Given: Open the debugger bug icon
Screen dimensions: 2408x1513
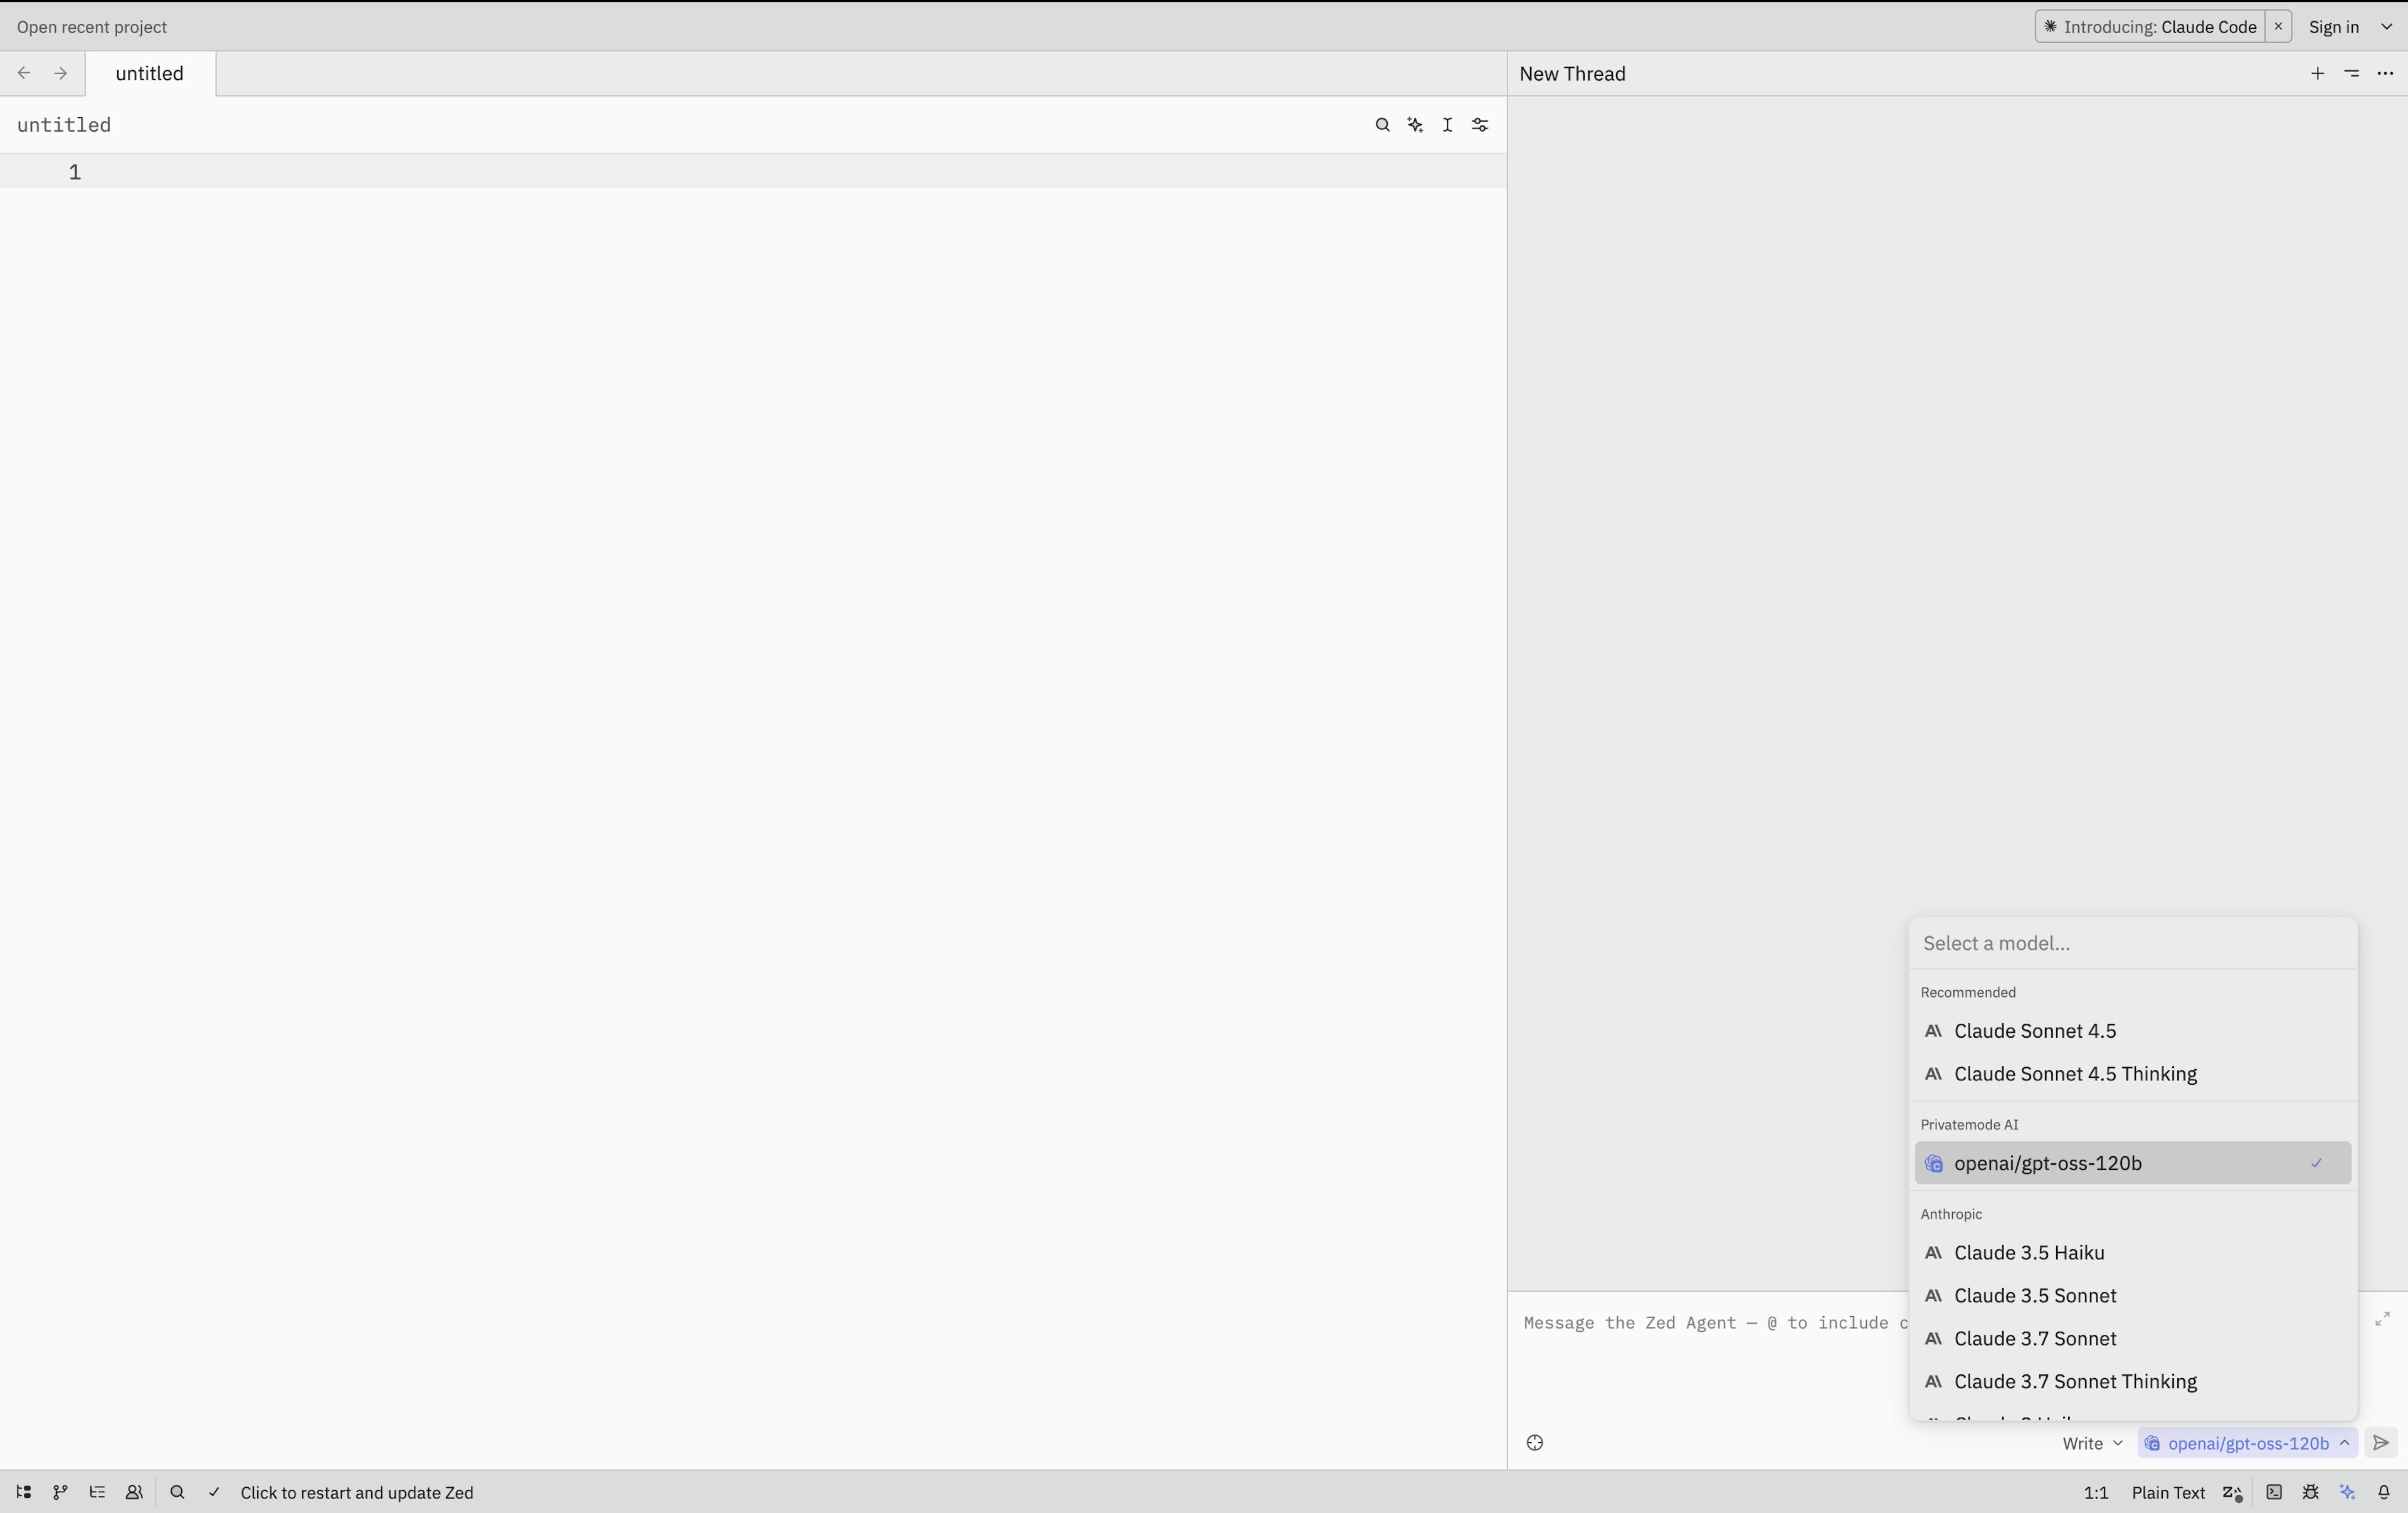Looking at the screenshot, I should click(x=2311, y=1492).
